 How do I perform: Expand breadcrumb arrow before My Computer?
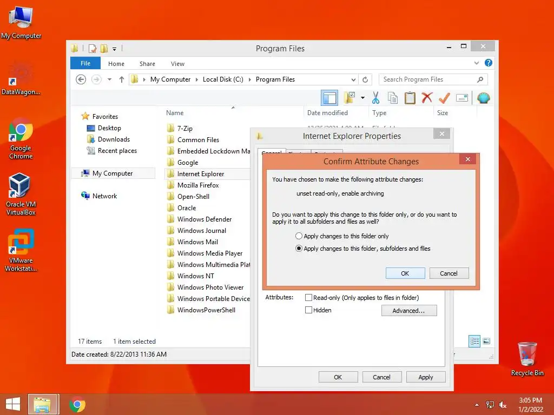(x=144, y=79)
